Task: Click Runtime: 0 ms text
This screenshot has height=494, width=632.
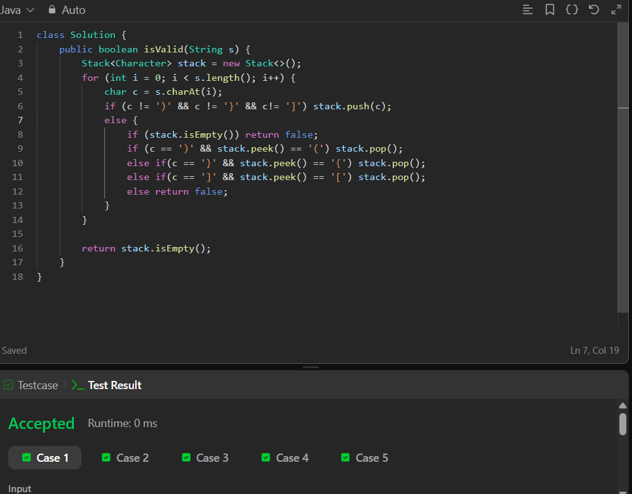Action: 122,423
